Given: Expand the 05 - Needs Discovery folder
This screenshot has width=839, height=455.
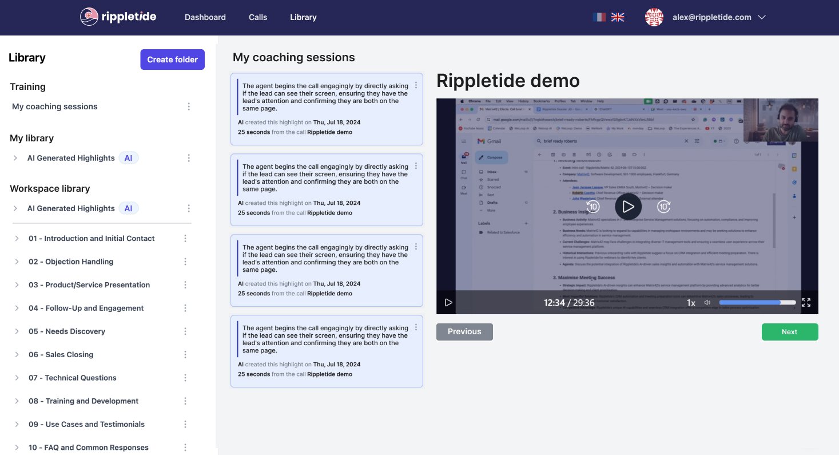Looking at the screenshot, I should click(17, 331).
